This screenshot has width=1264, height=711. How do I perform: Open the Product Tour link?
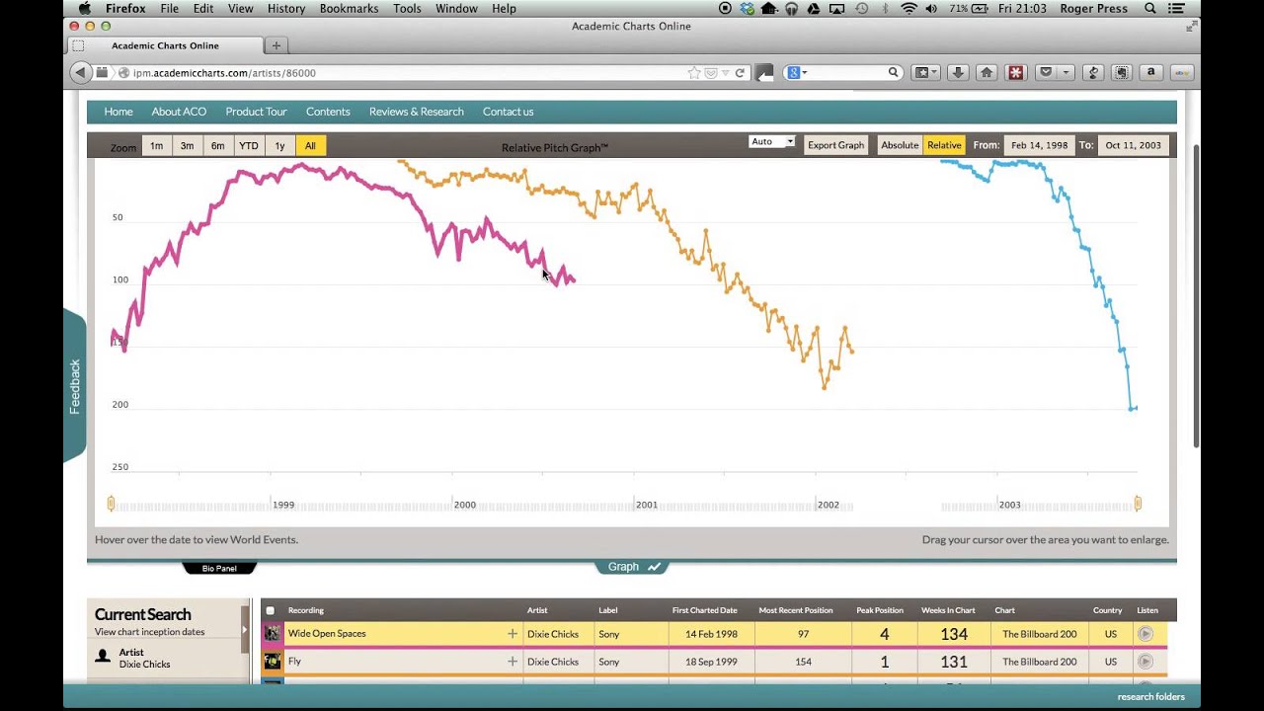tap(256, 112)
